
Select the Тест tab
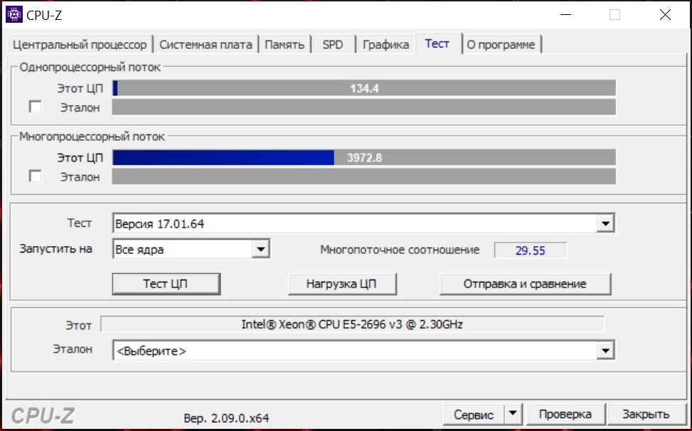[437, 43]
